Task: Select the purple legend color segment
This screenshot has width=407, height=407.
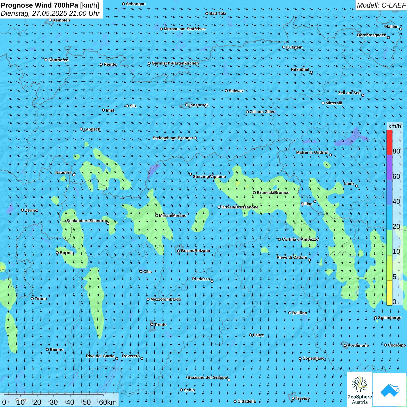Action: click(389, 167)
